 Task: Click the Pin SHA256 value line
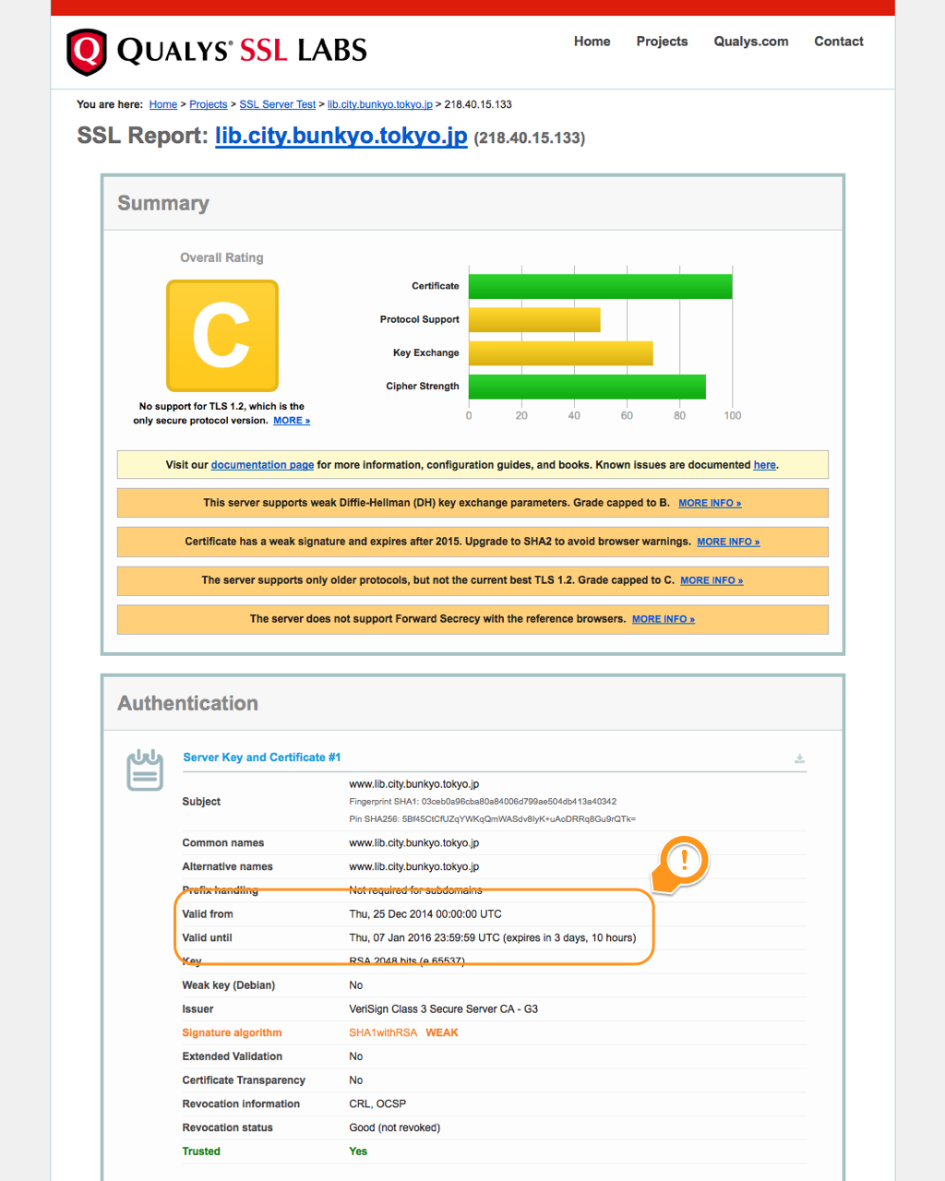[493, 819]
